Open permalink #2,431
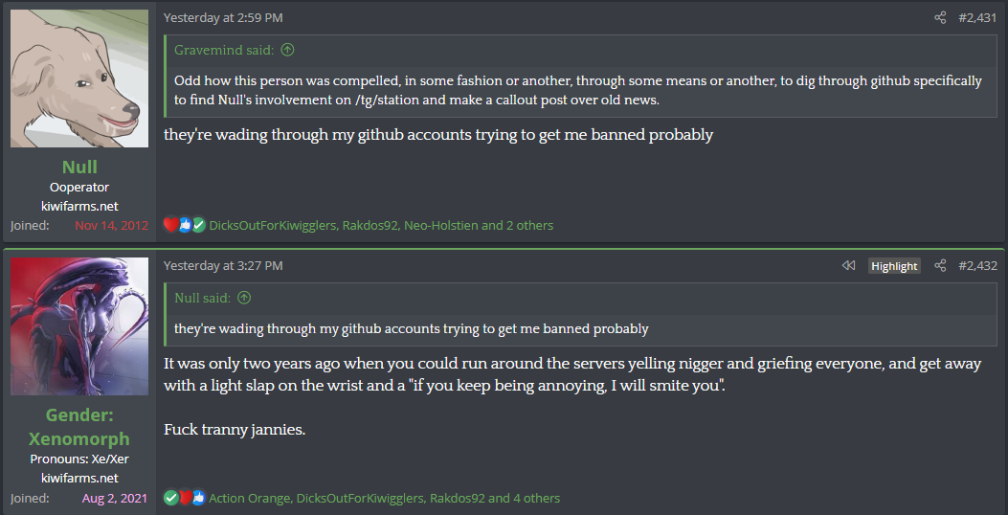This screenshot has height=515, width=1008. pyautogui.click(x=977, y=18)
